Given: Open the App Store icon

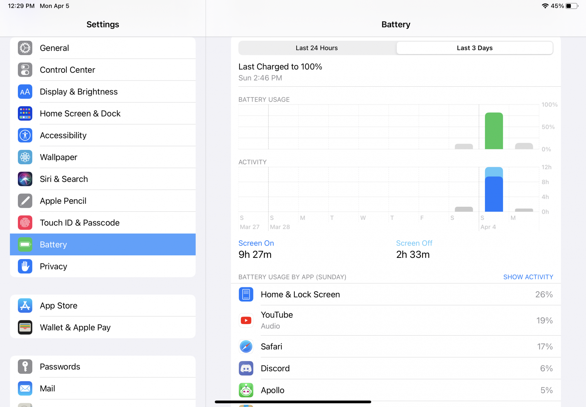Looking at the screenshot, I should [25, 305].
